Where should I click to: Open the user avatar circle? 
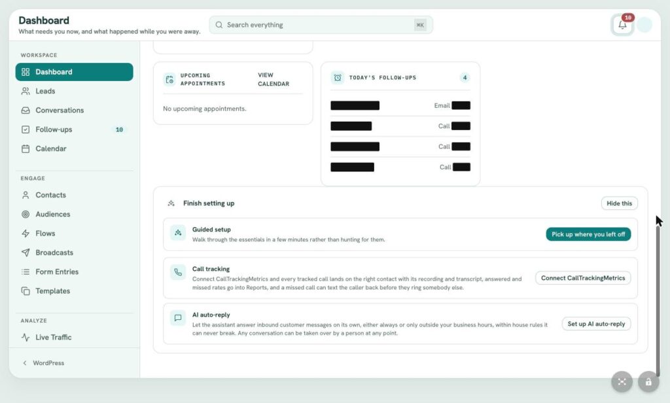(644, 25)
